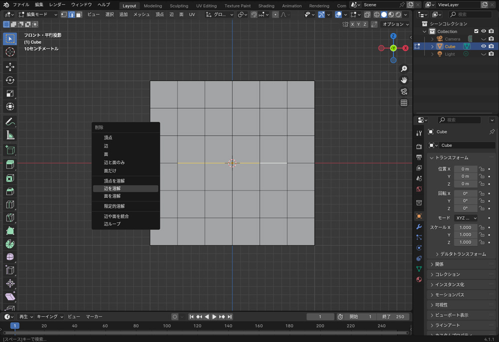Switch to the UV Editing workspace tab
The image size is (499, 342).
point(206,6)
